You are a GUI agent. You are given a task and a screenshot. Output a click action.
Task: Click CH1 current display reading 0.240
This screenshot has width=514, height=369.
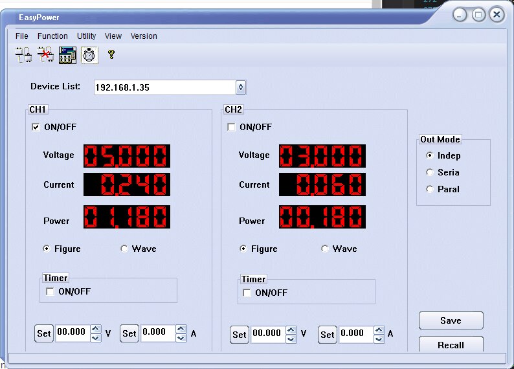click(127, 184)
